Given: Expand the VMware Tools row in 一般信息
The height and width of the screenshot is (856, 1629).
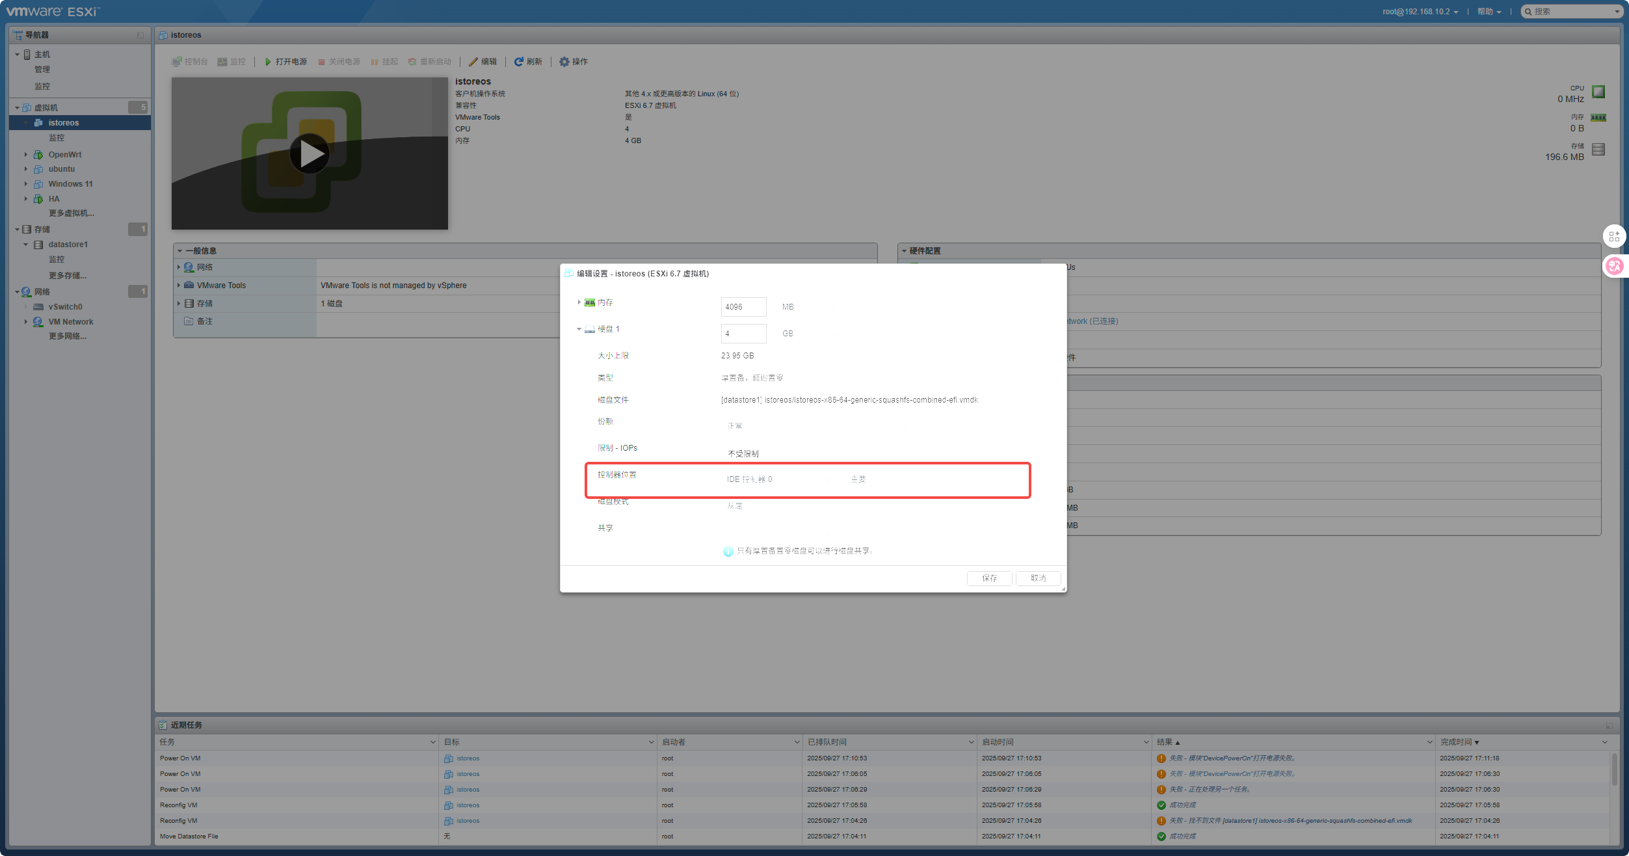Looking at the screenshot, I should (179, 286).
